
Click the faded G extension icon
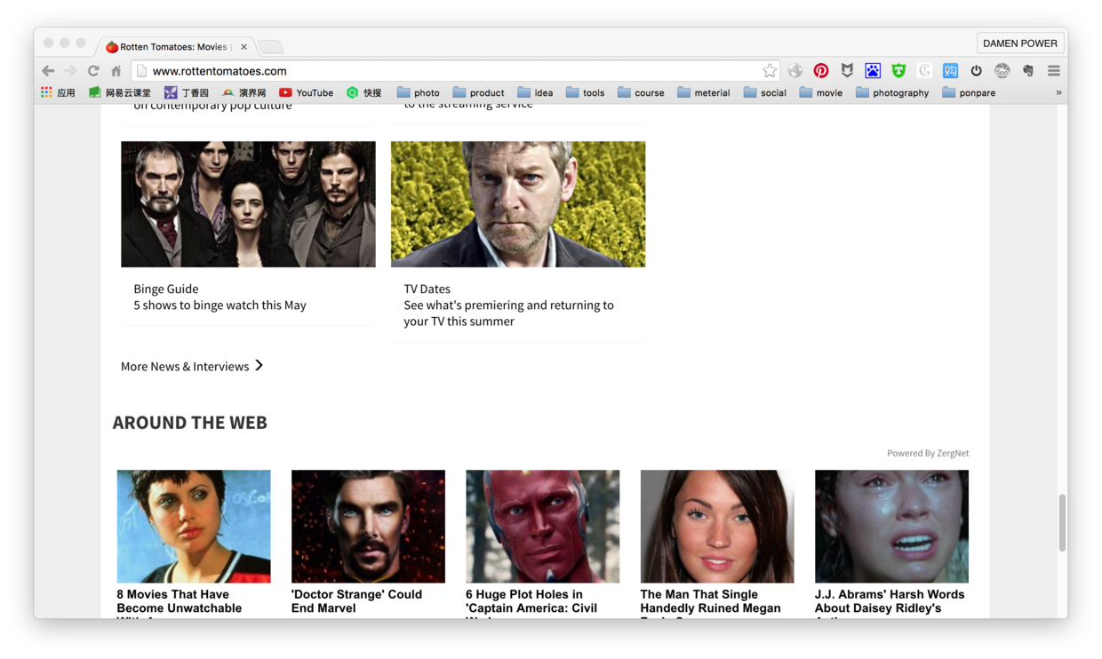[x=924, y=71]
